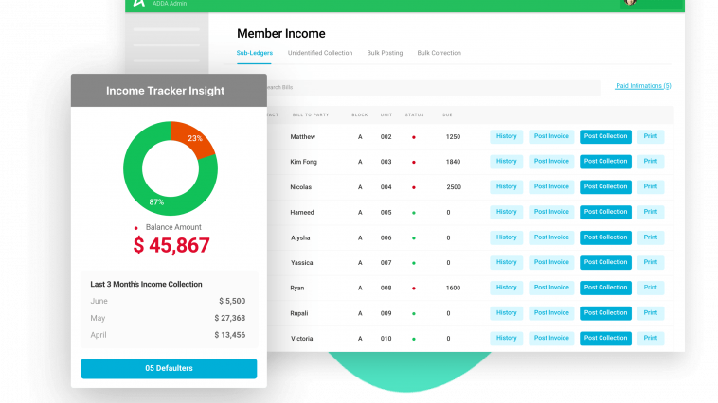This screenshot has width=718, height=403.
Task: Post Collection for Alysha
Action: [x=605, y=237]
